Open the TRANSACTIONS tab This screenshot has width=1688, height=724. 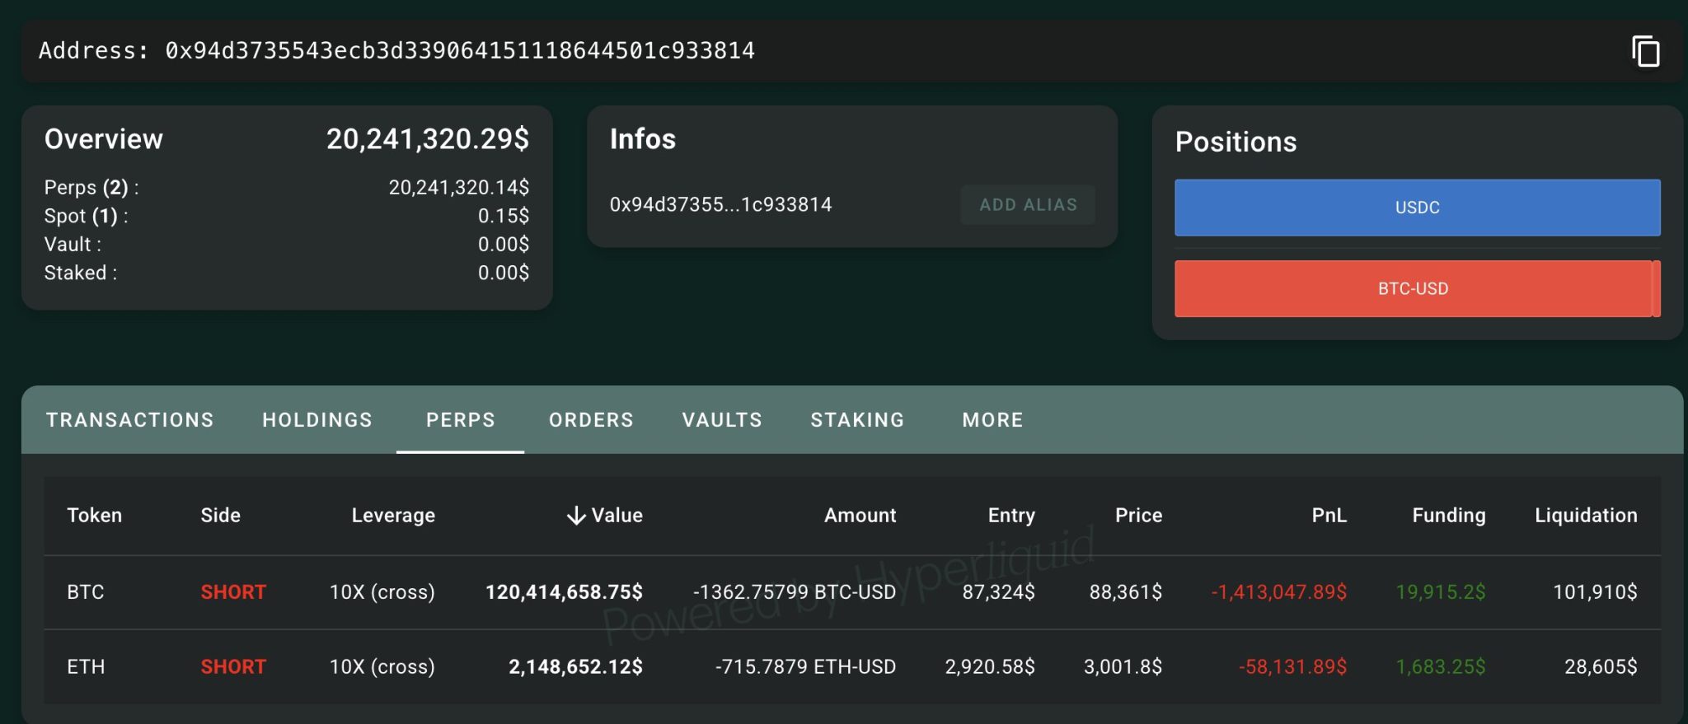(x=129, y=420)
